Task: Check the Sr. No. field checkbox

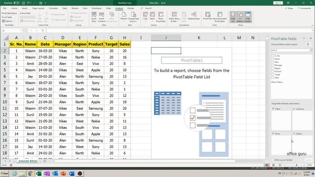Action: coord(272,56)
